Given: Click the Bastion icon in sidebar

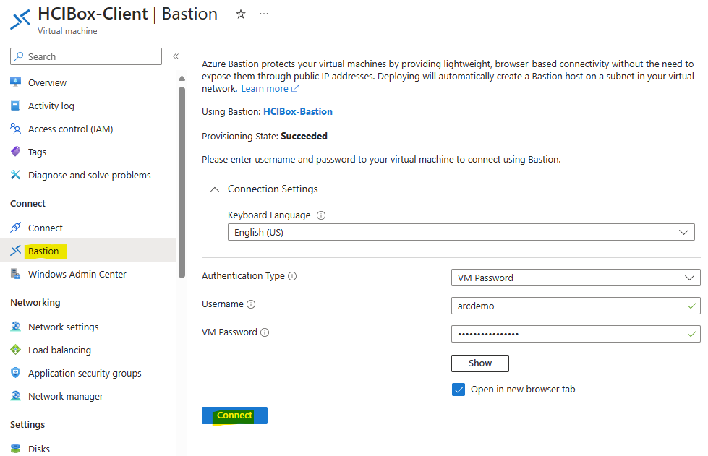Looking at the screenshot, I should tap(16, 250).
